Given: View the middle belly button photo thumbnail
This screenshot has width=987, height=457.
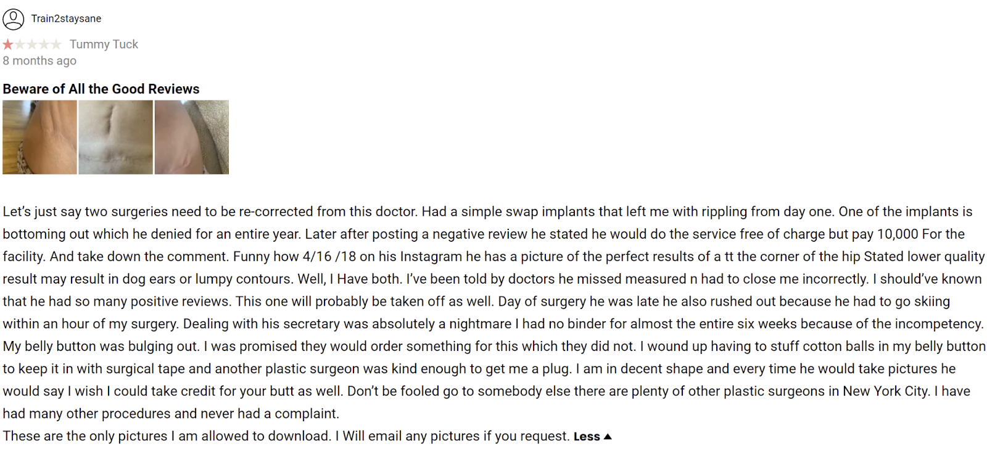Looking at the screenshot, I should 115,137.
